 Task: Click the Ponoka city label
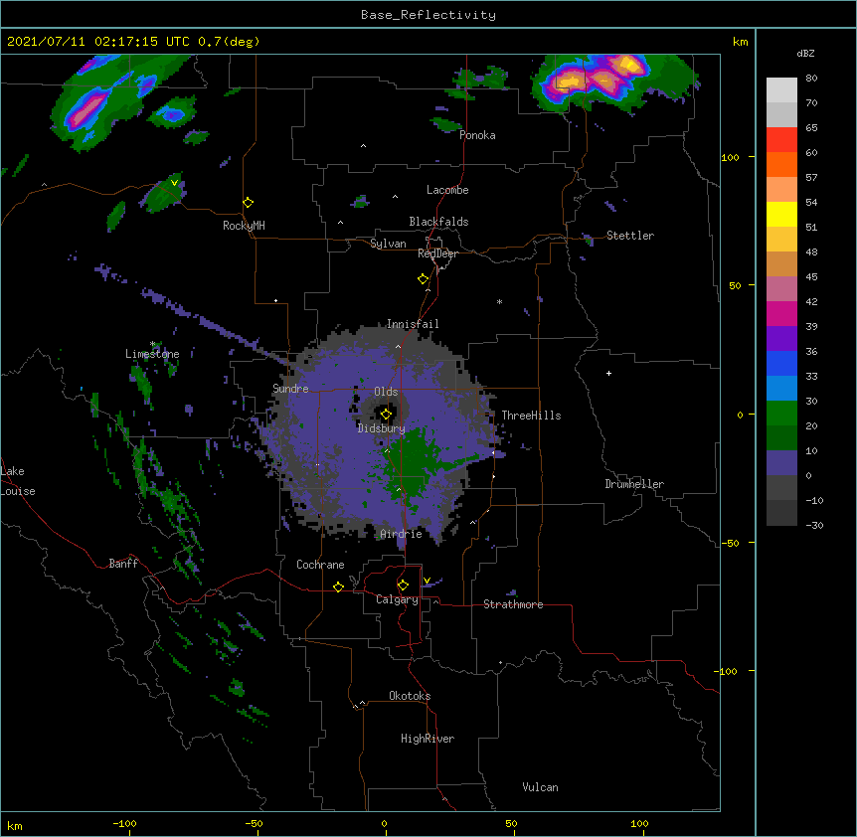tap(477, 135)
